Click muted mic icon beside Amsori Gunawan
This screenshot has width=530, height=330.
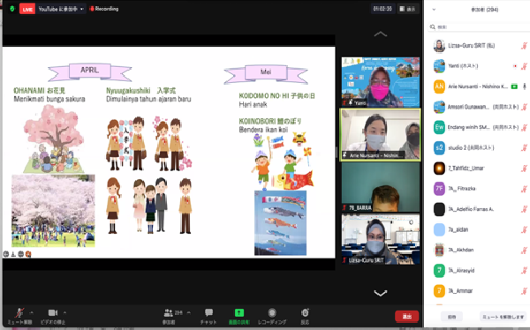coord(524,107)
